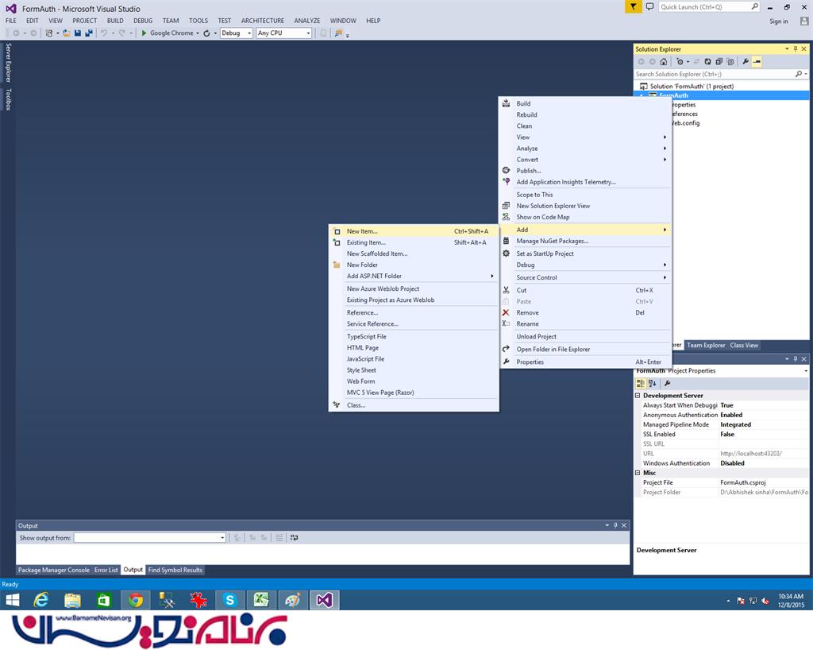Select Manage NuGet Packages... in context menu
The width and height of the screenshot is (813, 650).
point(585,241)
